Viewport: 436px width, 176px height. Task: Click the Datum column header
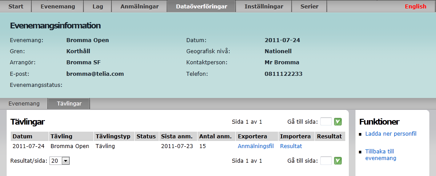pyautogui.click(x=29, y=137)
